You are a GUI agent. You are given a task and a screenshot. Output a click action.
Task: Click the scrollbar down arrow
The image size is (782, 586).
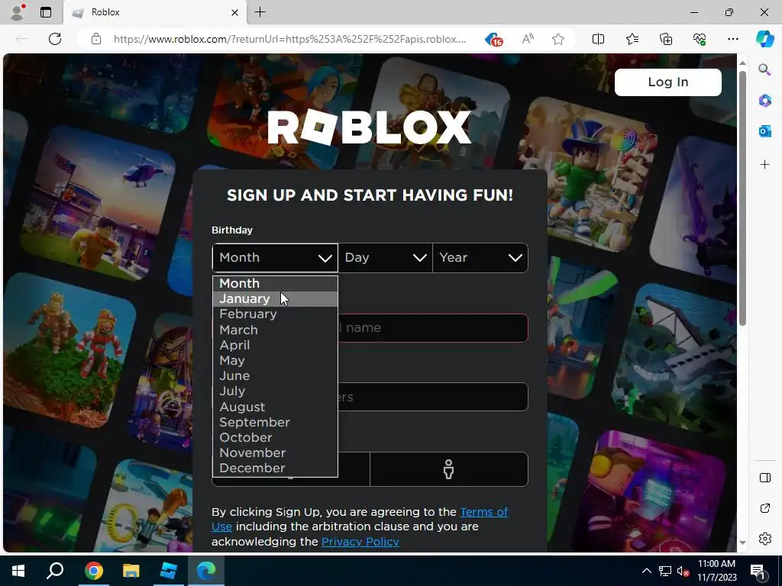pos(742,543)
